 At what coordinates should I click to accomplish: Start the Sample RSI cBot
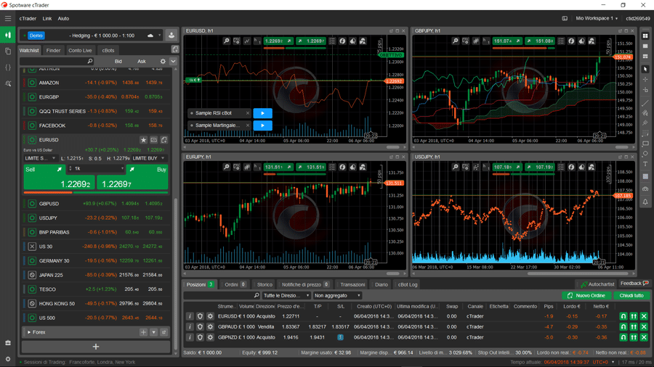(262, 113)
